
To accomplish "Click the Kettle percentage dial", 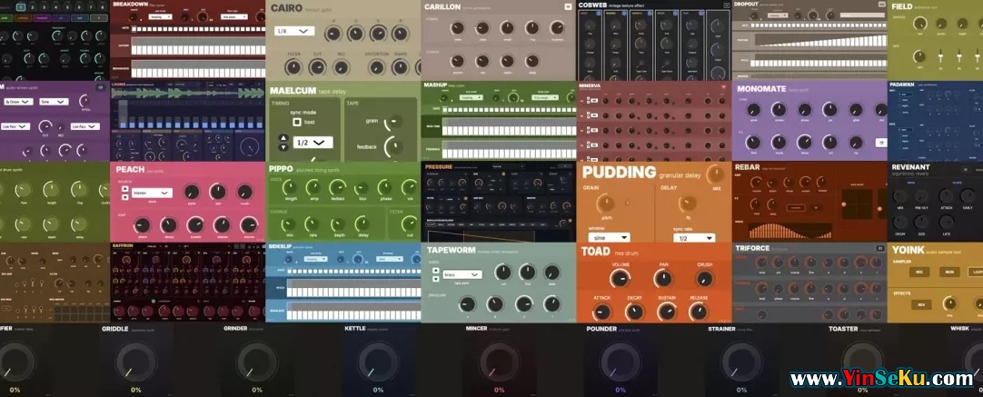I will tap(374, 362).
